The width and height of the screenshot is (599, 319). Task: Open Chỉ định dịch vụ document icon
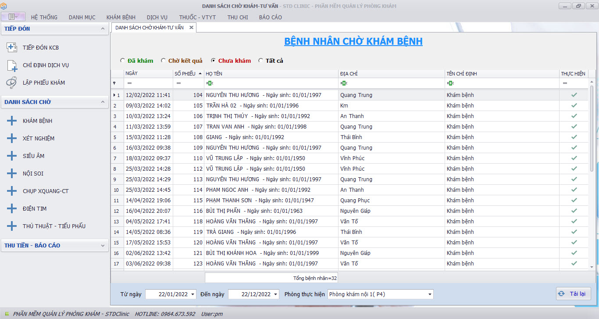(x=12, y=65)
